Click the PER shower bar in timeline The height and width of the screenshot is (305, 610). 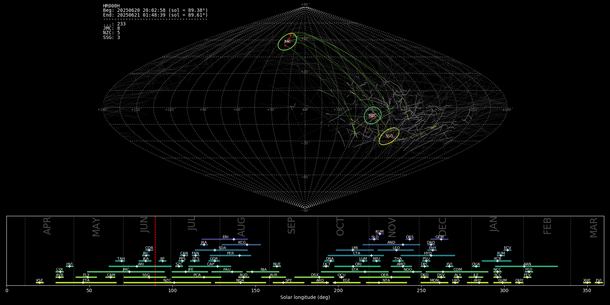[230, 256]
